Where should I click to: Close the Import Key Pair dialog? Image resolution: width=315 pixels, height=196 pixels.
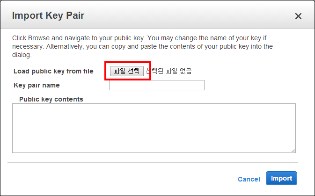(x=298, y=16)
